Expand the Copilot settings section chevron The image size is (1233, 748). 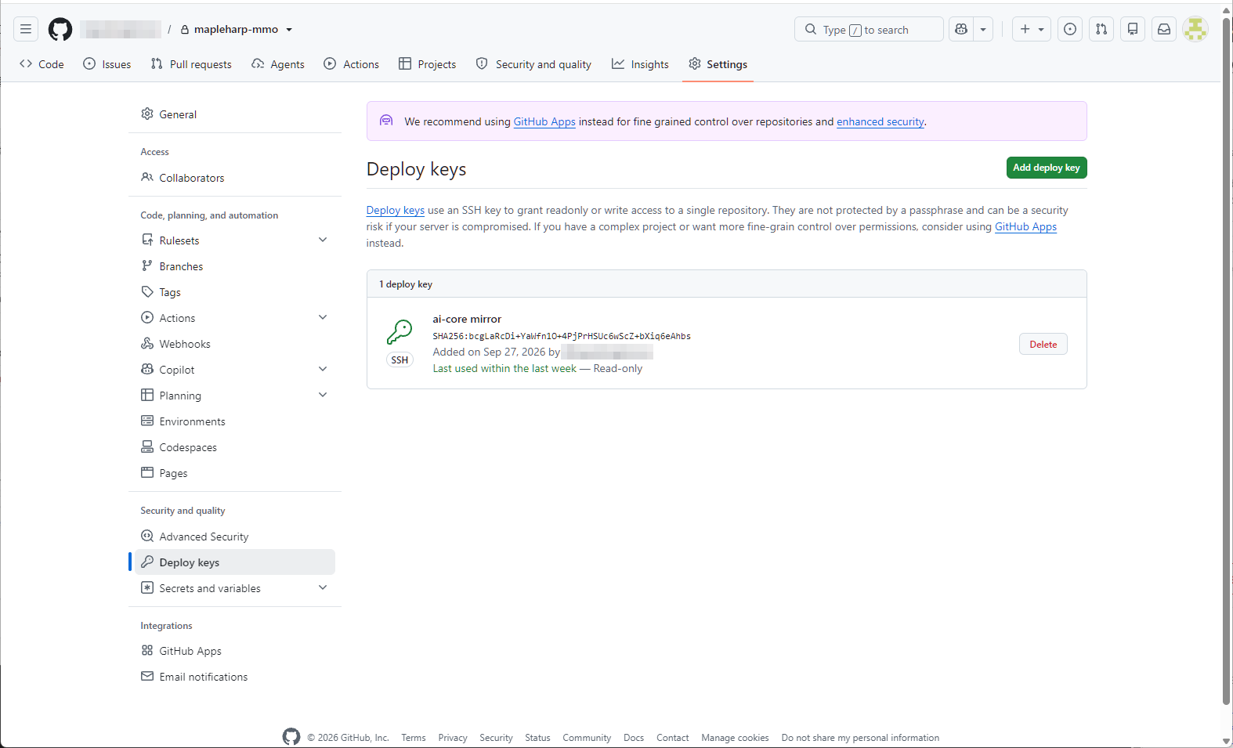click(323, 369)
